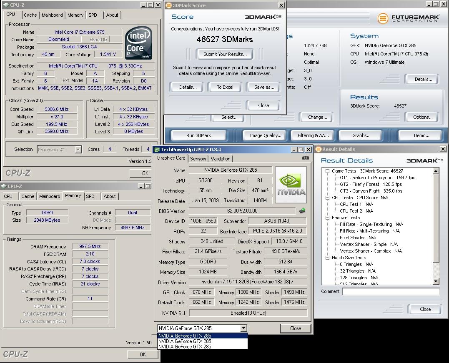Viewport: 449px width, 363px height.
Task: Select the third GTX 285 entry in dropdown list
Action: coord(203,347)
